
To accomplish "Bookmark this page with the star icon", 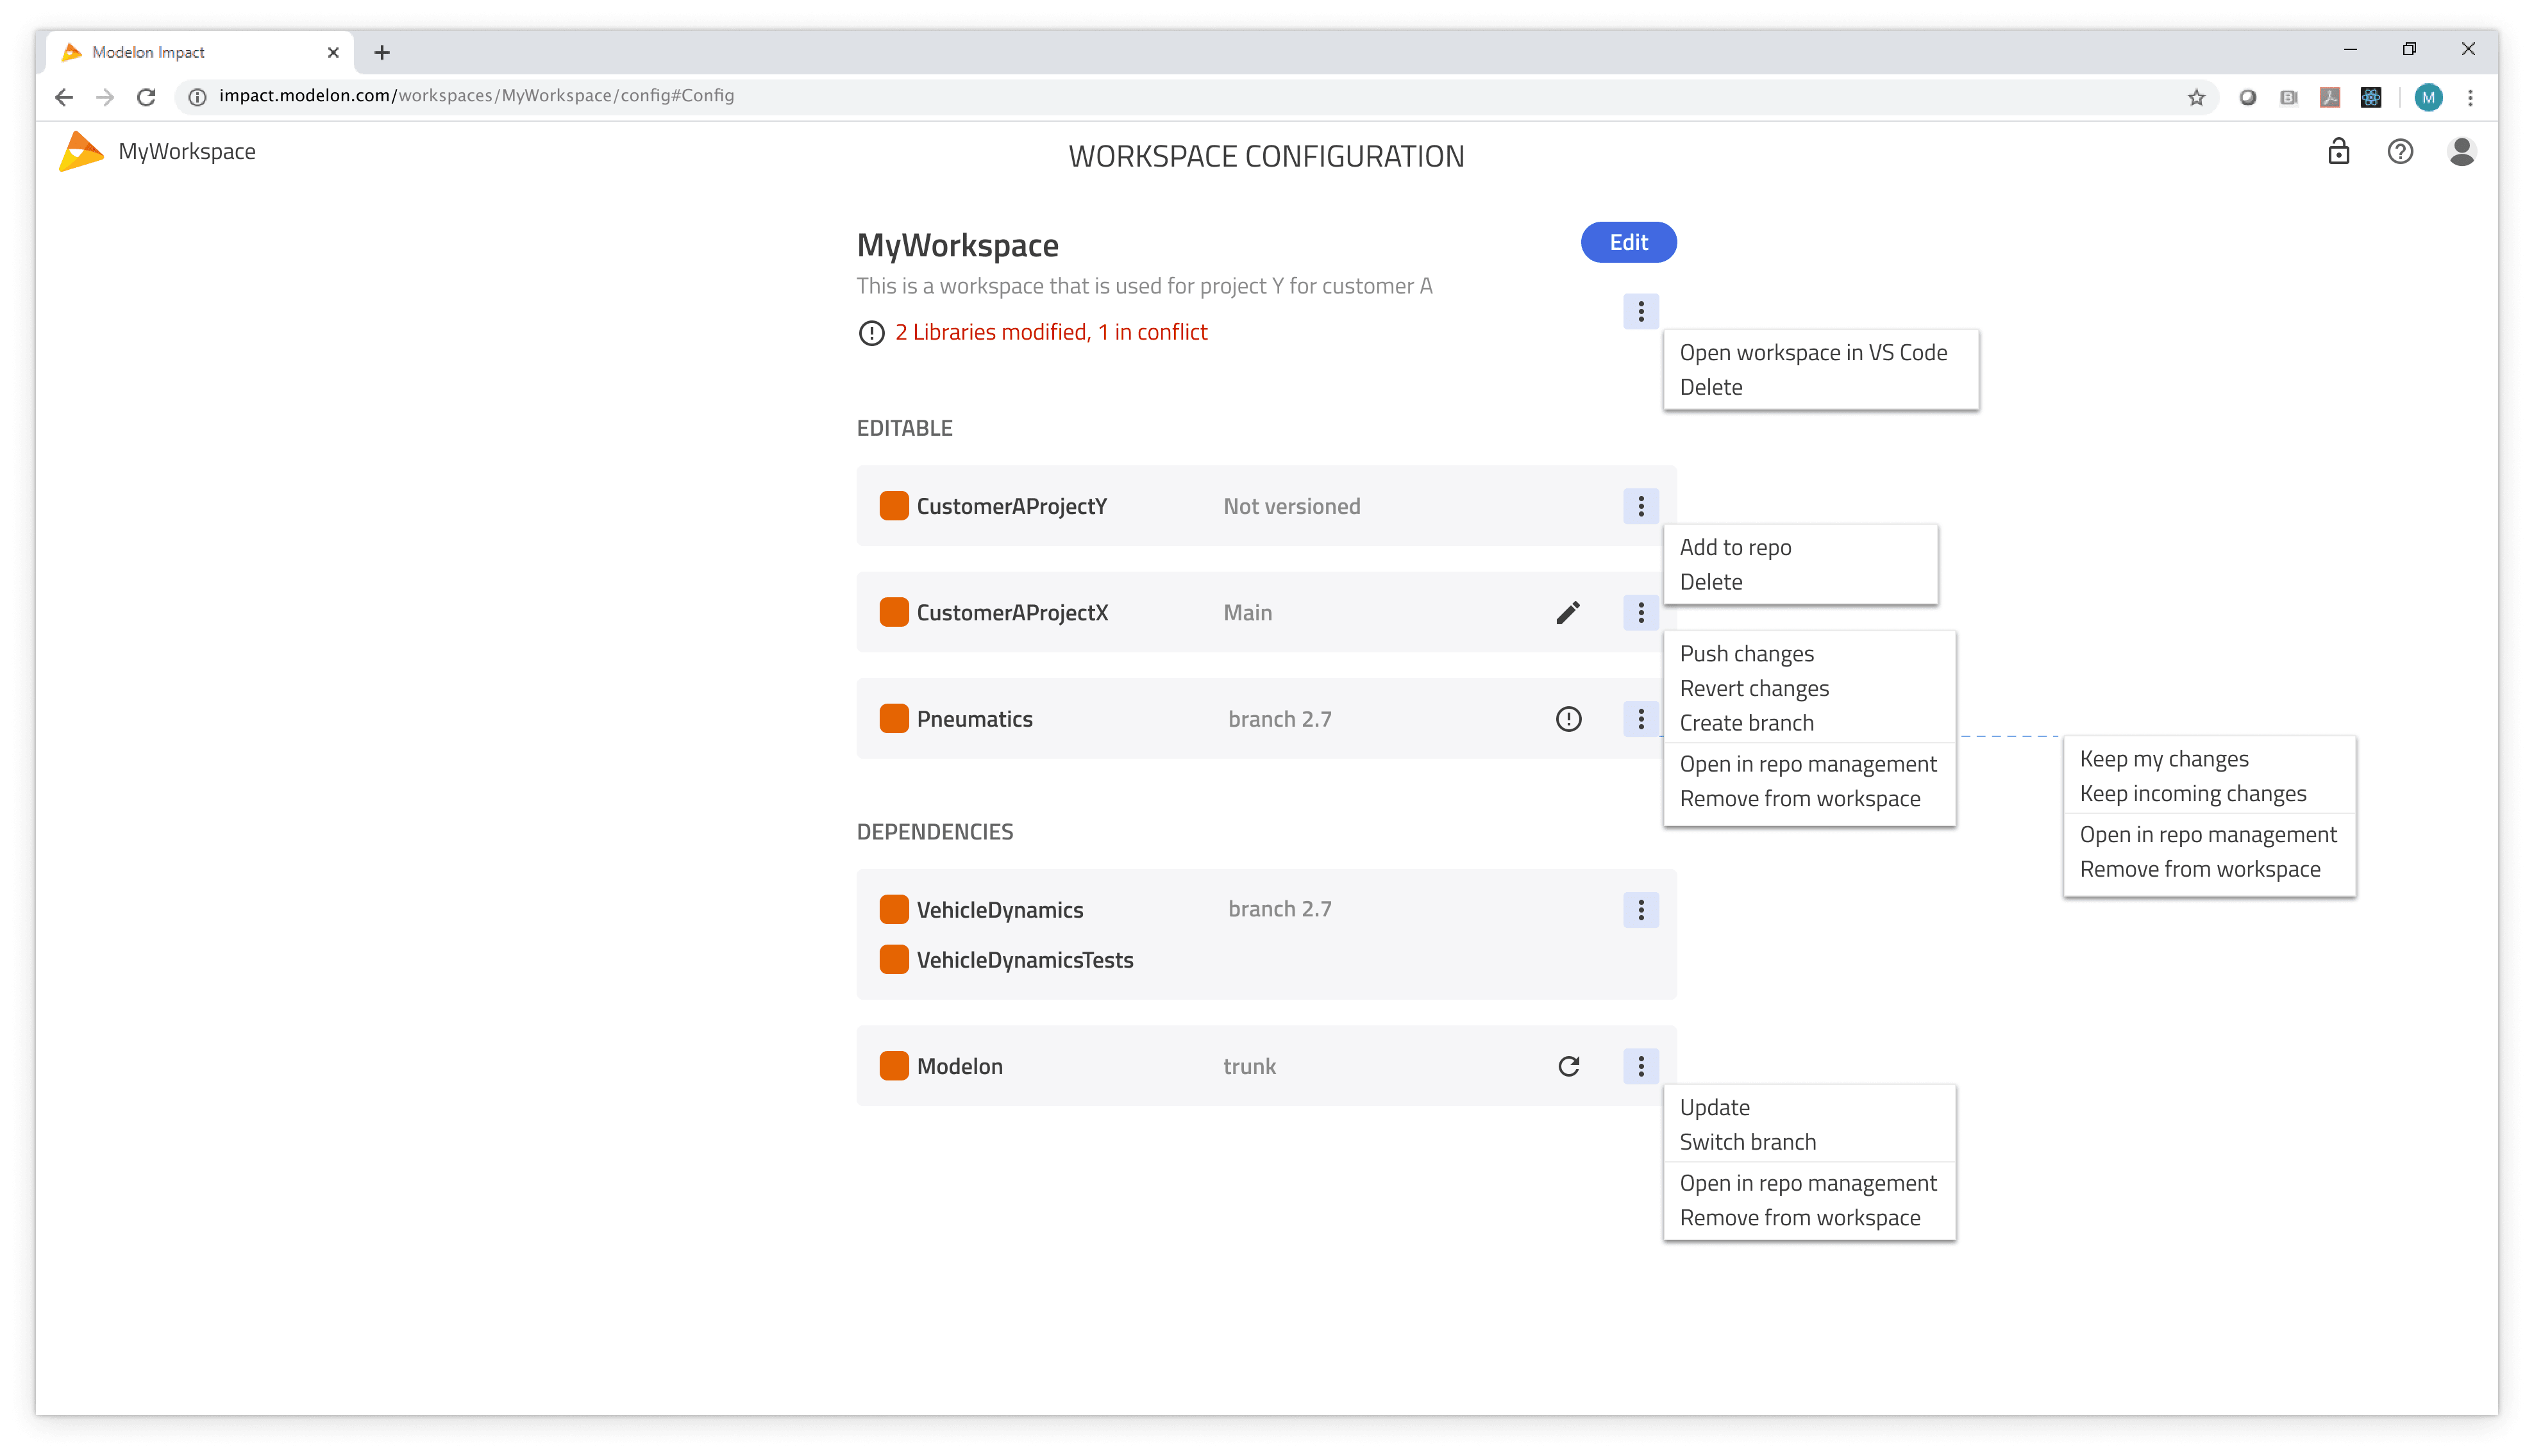I will click(x=2196, y=97).
